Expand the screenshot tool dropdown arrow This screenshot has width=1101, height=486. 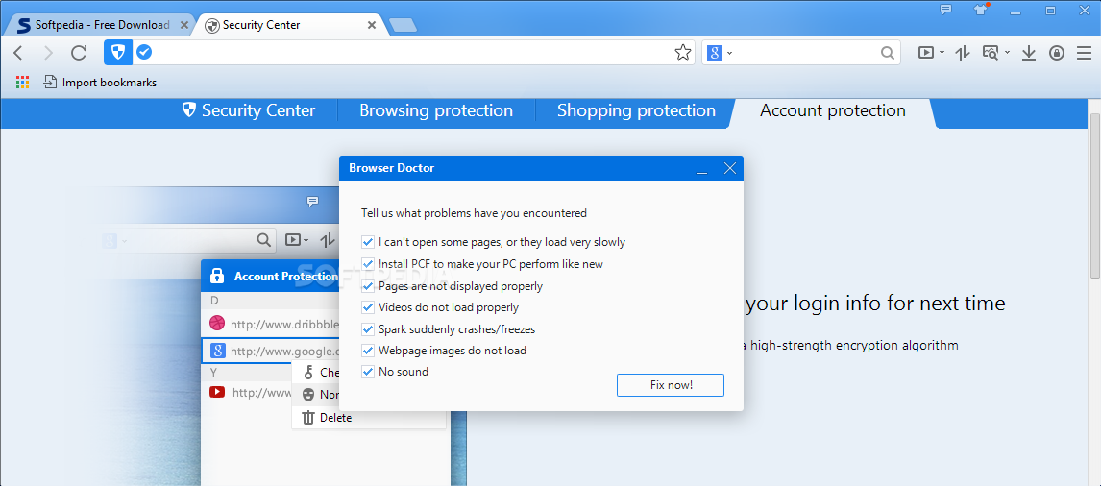(x=1007, y=54)
